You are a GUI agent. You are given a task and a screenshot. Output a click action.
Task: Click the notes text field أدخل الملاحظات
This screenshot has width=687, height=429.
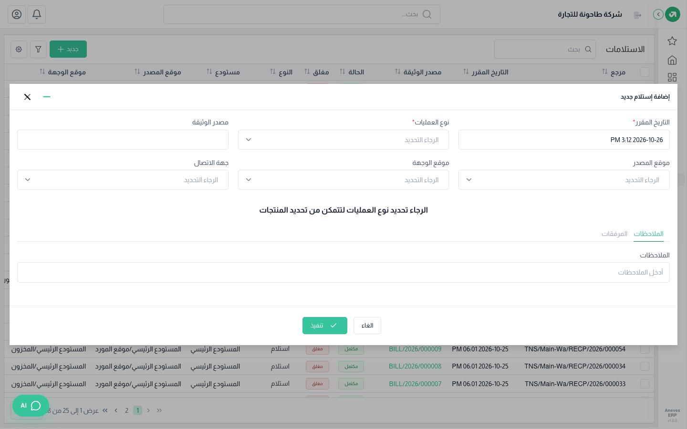[x=343, y=272]
